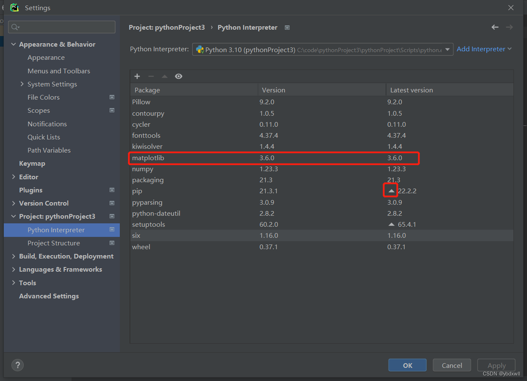This screenshot has width=527, height=381.
Task: Collapse the Appearance & Behavior section
Action: [14, 44]
